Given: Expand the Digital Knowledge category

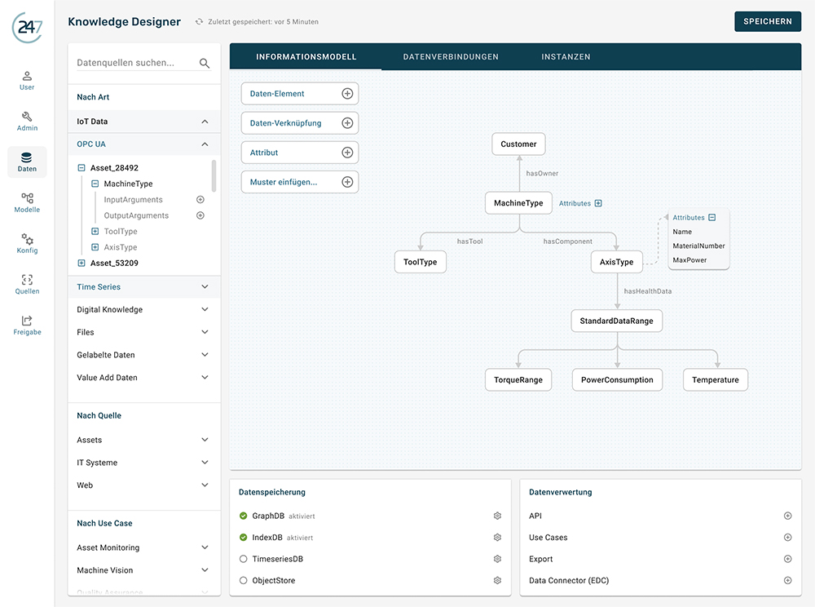Looking at the screenshot, I should pos(205,310).
